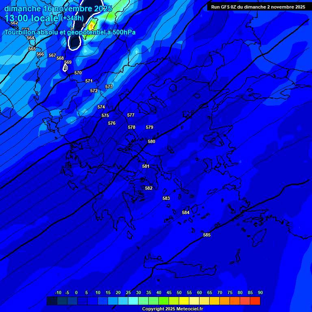
Task: Select the yellow legend swatch right of 50
Action: [x=184, y=301]
